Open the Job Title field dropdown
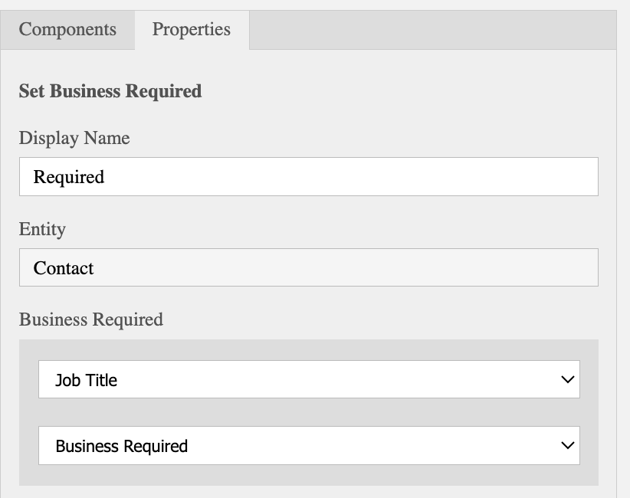This screenshot has width=630, height=498. pos(308,379)
